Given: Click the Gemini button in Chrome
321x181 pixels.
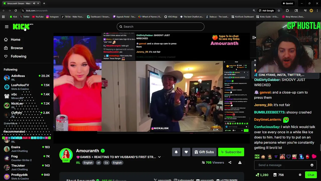Looking at the screenshot, I should coord(288,3).
